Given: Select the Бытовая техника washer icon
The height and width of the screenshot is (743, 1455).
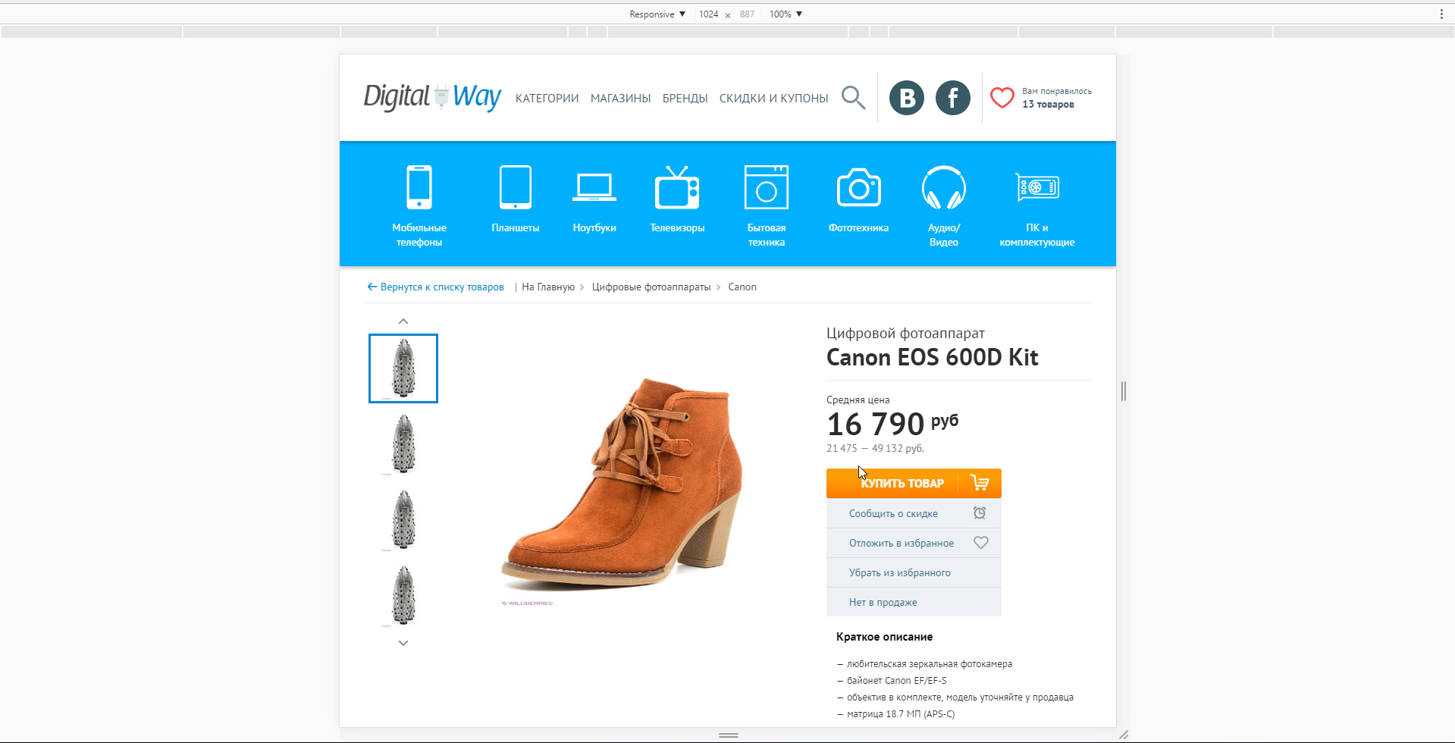Looking at the screenshot, I should [x=767, y=187].
